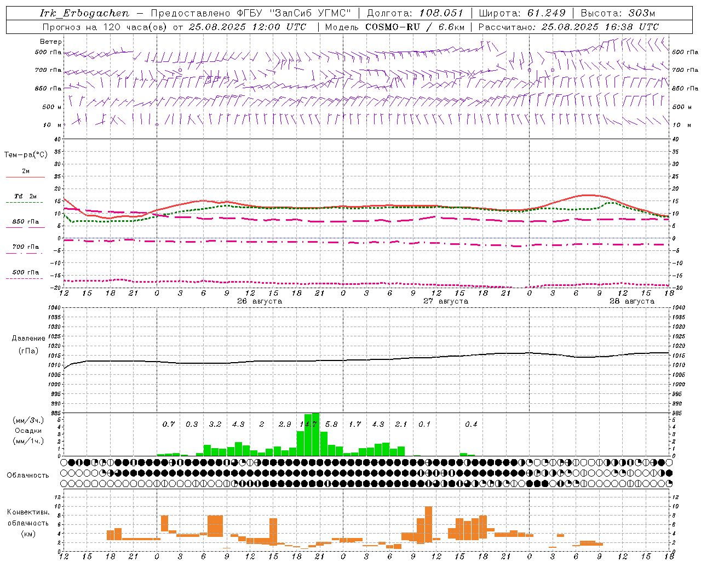
Task: Click the Тем-ра(°C) axis title
Action: coord(26,155)
